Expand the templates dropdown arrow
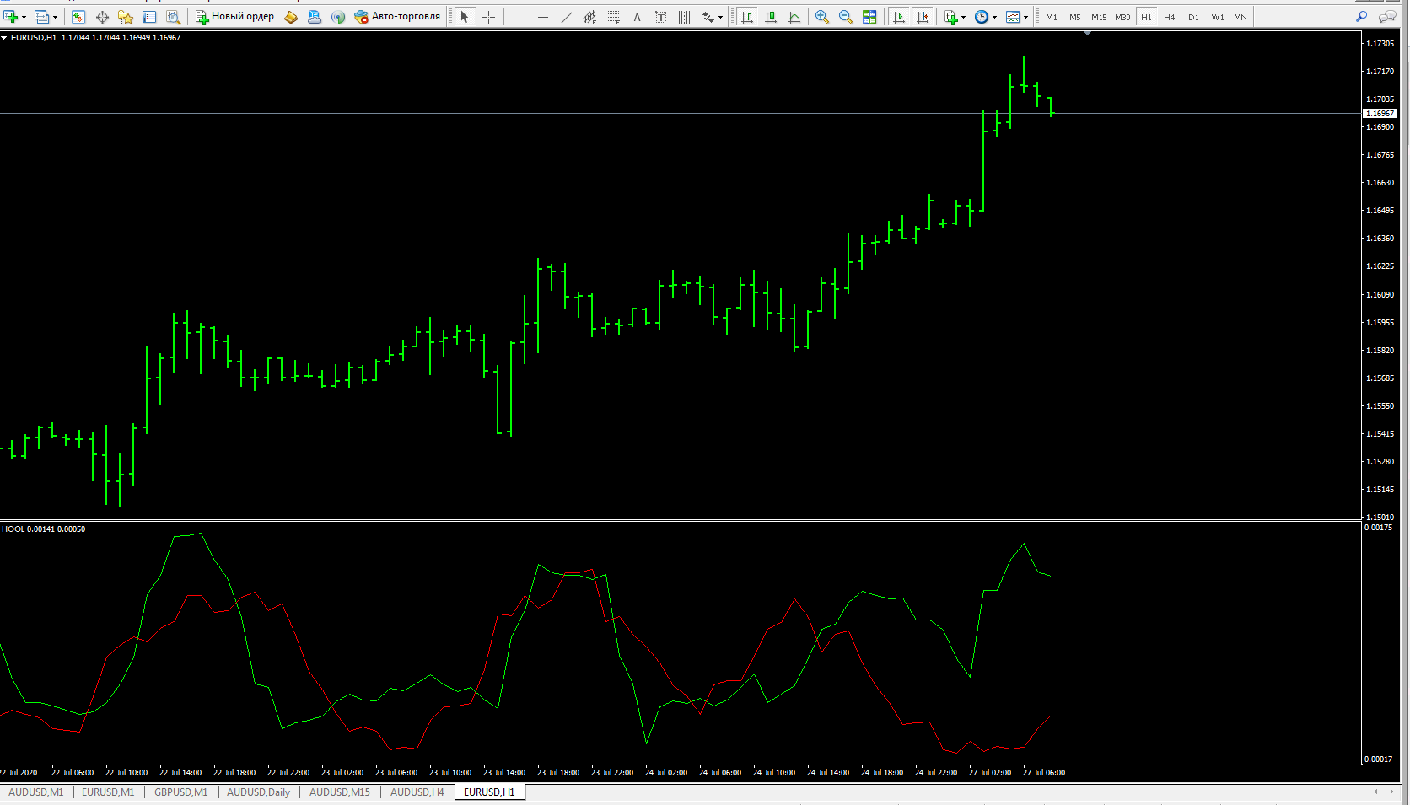This screenshot has height=805, width=1410. coord(1026,17)
